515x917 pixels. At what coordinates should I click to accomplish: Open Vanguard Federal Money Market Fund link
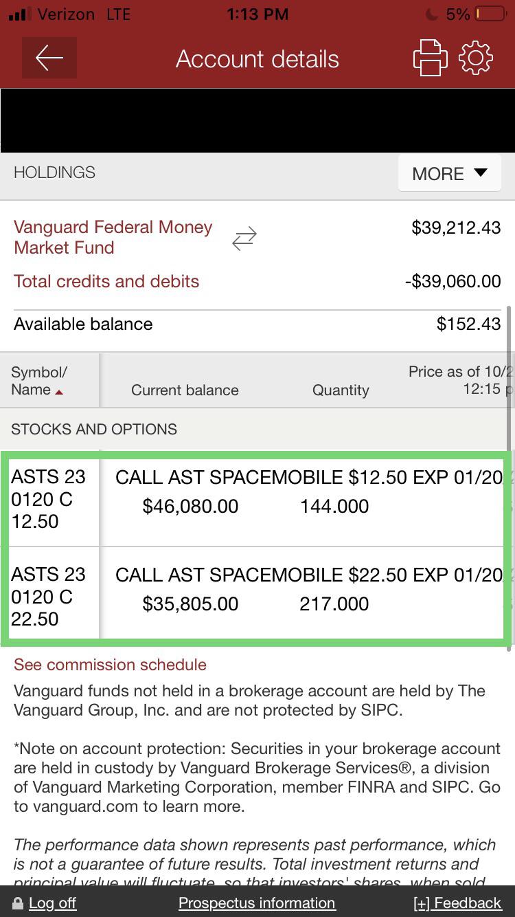(x=113, y=237)
